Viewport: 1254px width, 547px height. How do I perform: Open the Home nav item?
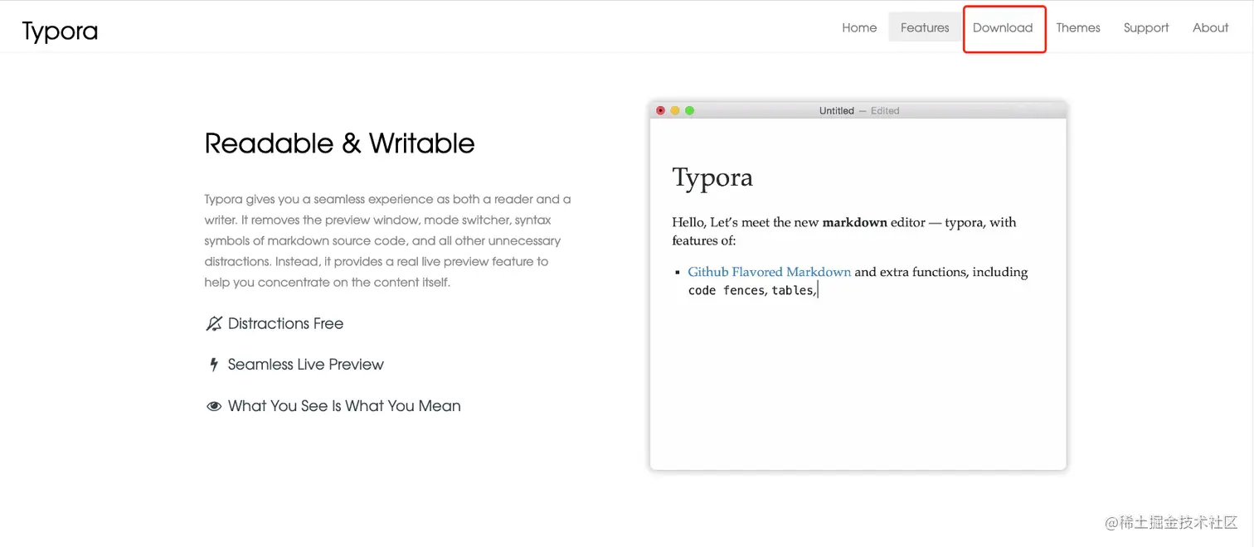859,27
